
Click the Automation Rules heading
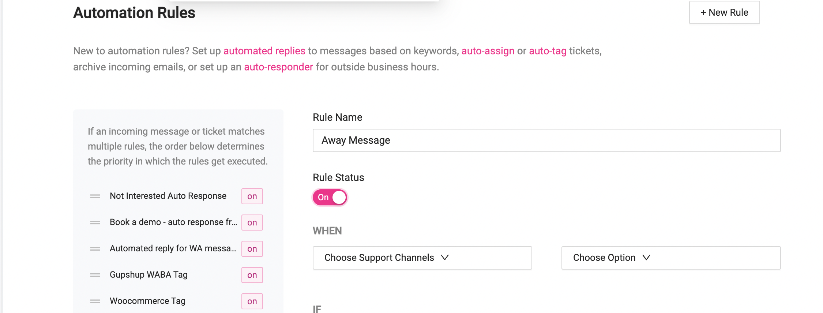click(134, 13)
